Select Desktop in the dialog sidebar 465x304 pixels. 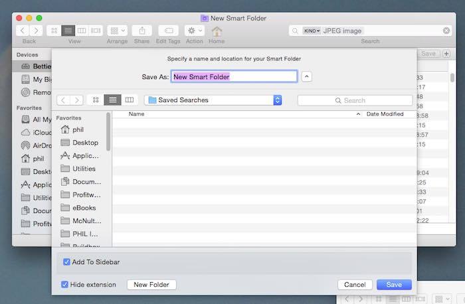tap(80, 143)
